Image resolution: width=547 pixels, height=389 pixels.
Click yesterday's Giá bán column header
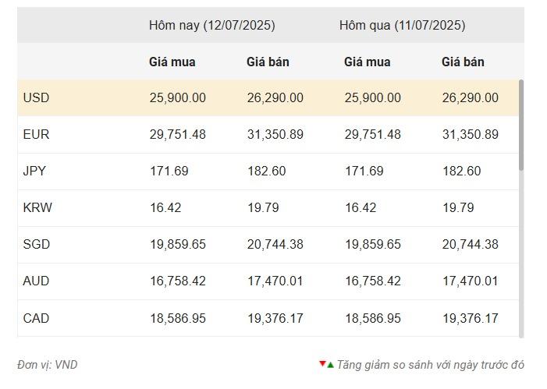click(463, 62)
